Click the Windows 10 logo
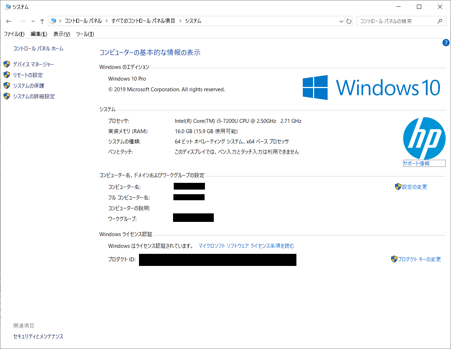This screenshot has height=349, width=451. click(x=372, y=87)
